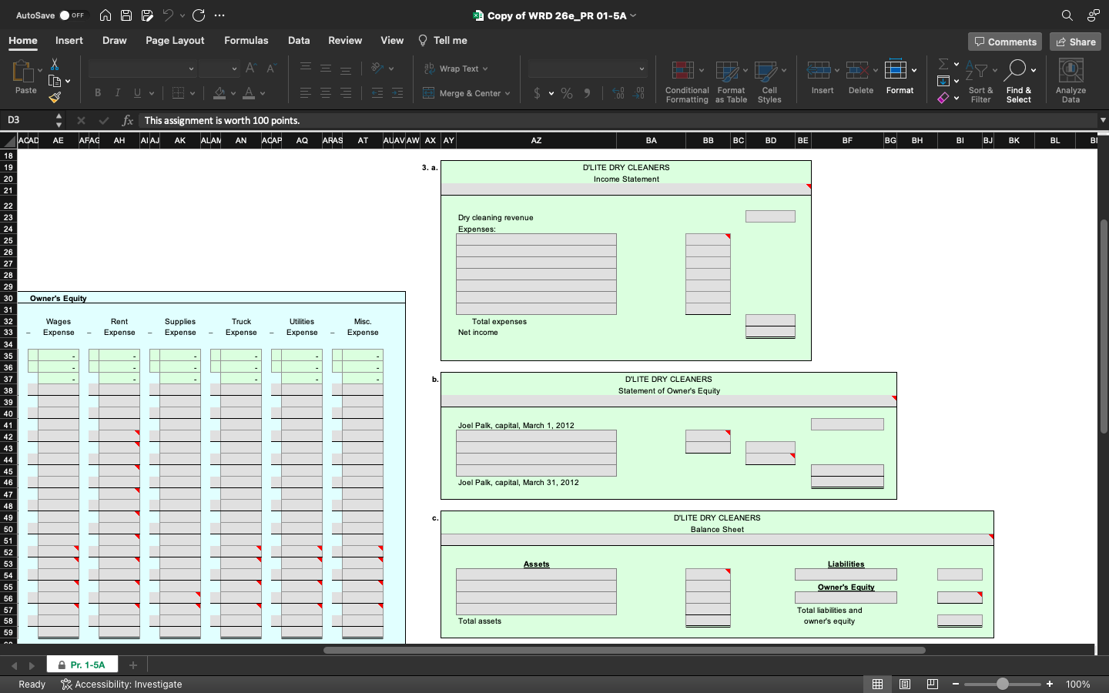The image size is (1109, 693).
Task: Click Analyze Data
Action: (1070, 82)
